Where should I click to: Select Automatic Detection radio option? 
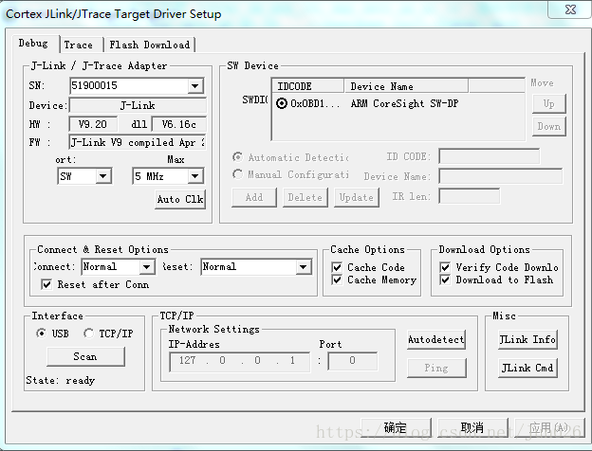click(237, 156)
